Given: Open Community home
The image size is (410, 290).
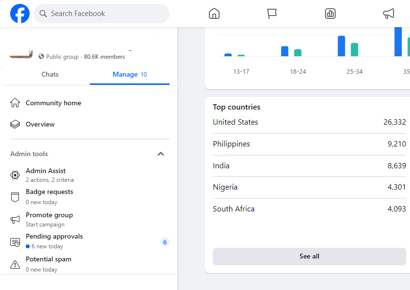Looking at the screenshot, I should pyautogui.click(x=90, y=103).
